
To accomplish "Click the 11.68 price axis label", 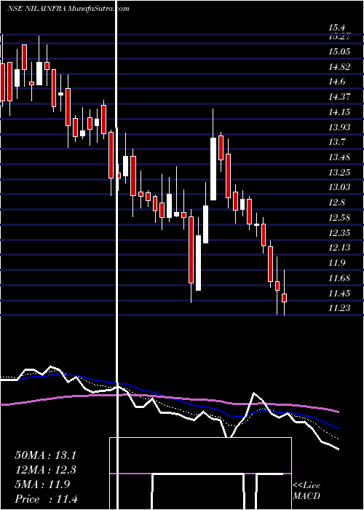I will 340,278.
